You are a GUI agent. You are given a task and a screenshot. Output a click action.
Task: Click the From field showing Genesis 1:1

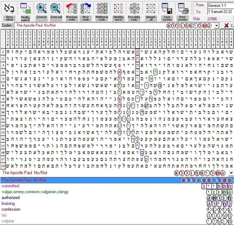point(220,5)
